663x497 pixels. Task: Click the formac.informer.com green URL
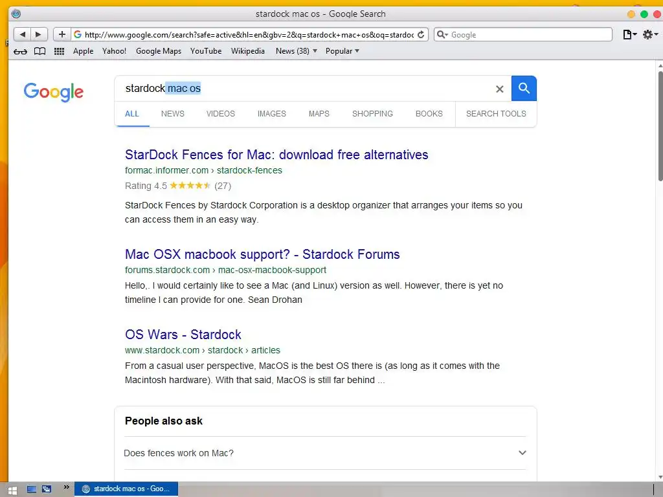click(203, 170)
